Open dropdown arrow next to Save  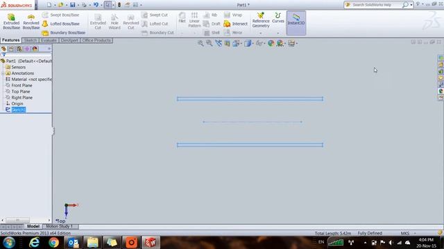[78, 5]
